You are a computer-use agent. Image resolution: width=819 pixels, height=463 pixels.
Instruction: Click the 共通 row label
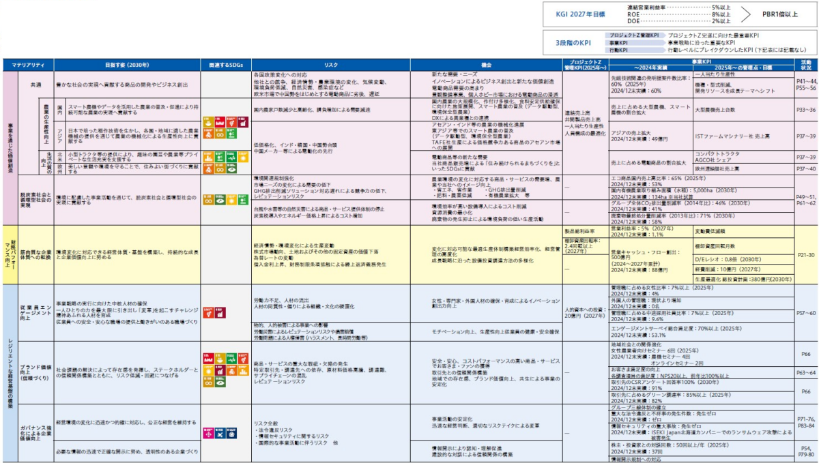[x=35, y=84]
